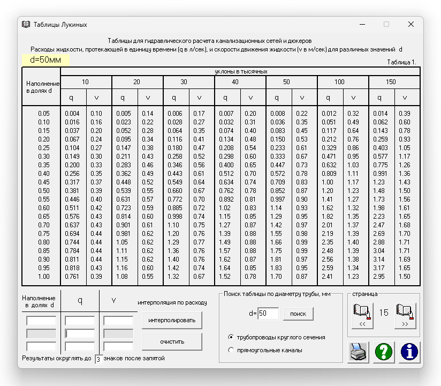441x386 pixels.
Task: Click the bottom q input field
Action: point(80,346)
